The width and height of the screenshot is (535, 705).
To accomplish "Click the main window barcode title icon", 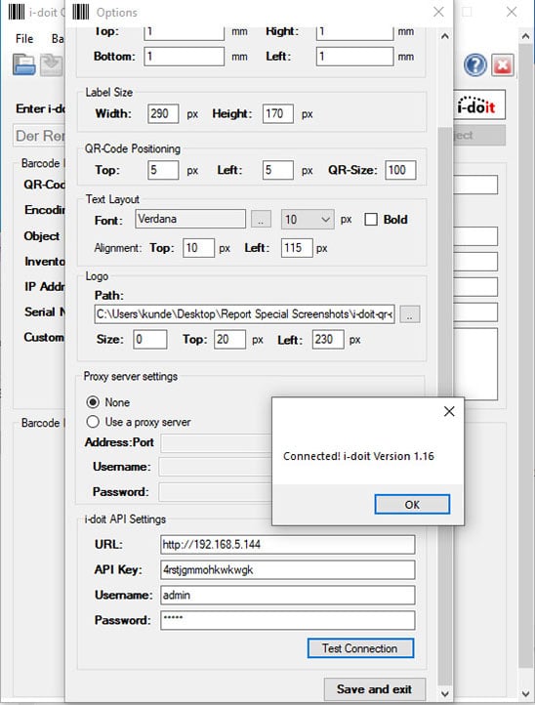I will [x=17, y=12].
